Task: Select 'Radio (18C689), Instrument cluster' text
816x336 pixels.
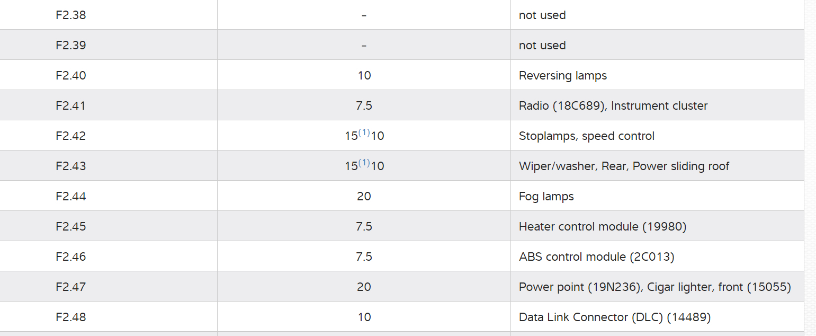Action: (613, 105)
